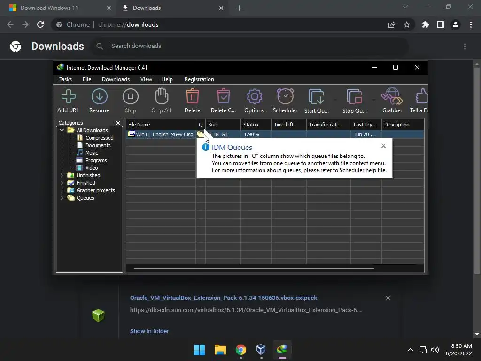Bookmark this page star icon

coord(406,24)
